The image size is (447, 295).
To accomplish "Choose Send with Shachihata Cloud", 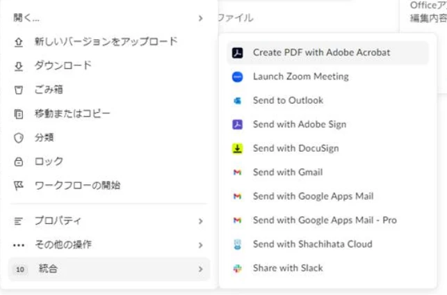I will tap(328, 244).
